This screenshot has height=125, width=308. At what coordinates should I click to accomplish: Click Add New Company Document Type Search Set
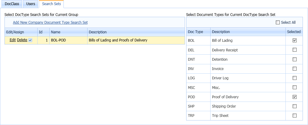50,22
